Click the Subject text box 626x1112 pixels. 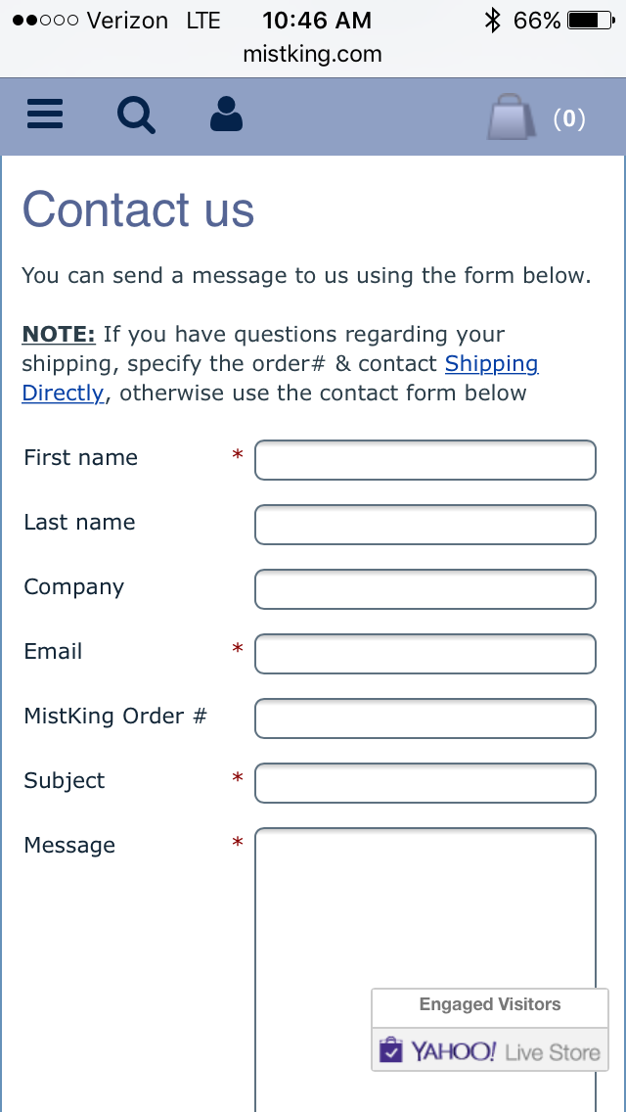pos(425,783)
